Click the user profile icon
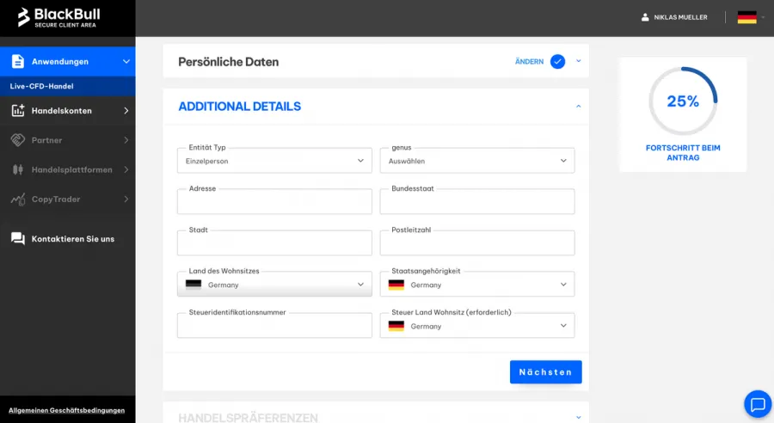 coord(645,17)
